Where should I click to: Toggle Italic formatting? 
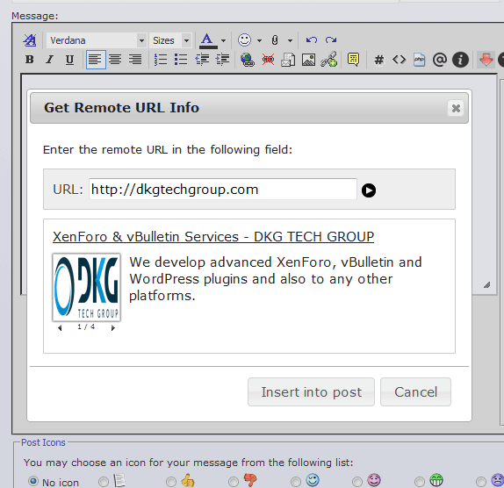pyautogui.click(x=49, y=60)
